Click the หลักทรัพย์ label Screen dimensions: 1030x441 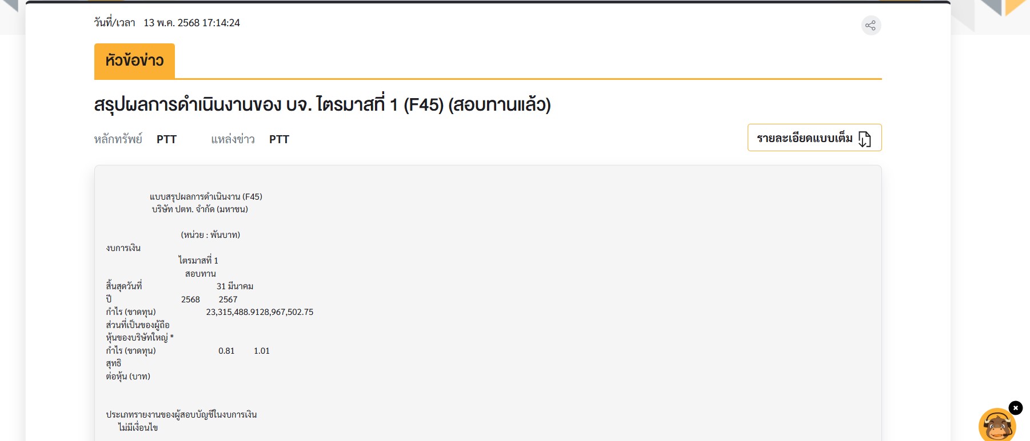pos(118,139)
